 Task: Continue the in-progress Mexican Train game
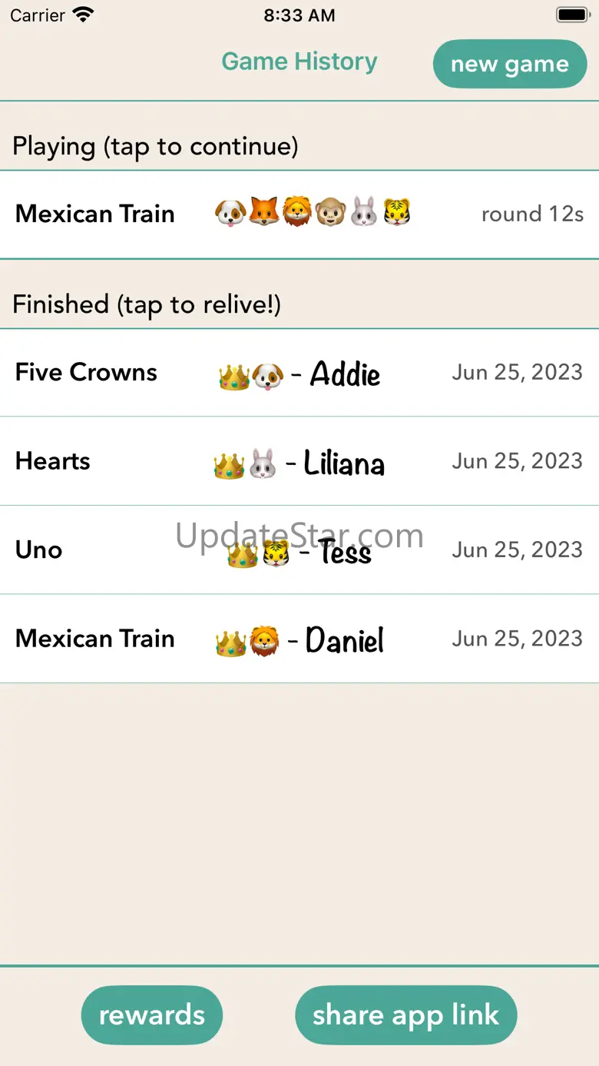coord(95,214)
